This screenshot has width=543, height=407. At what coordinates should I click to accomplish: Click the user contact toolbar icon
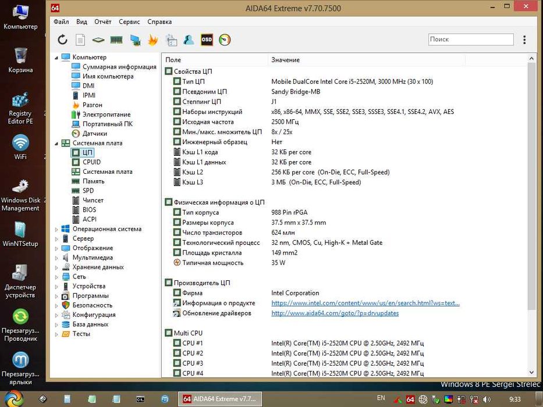[189, 40]
